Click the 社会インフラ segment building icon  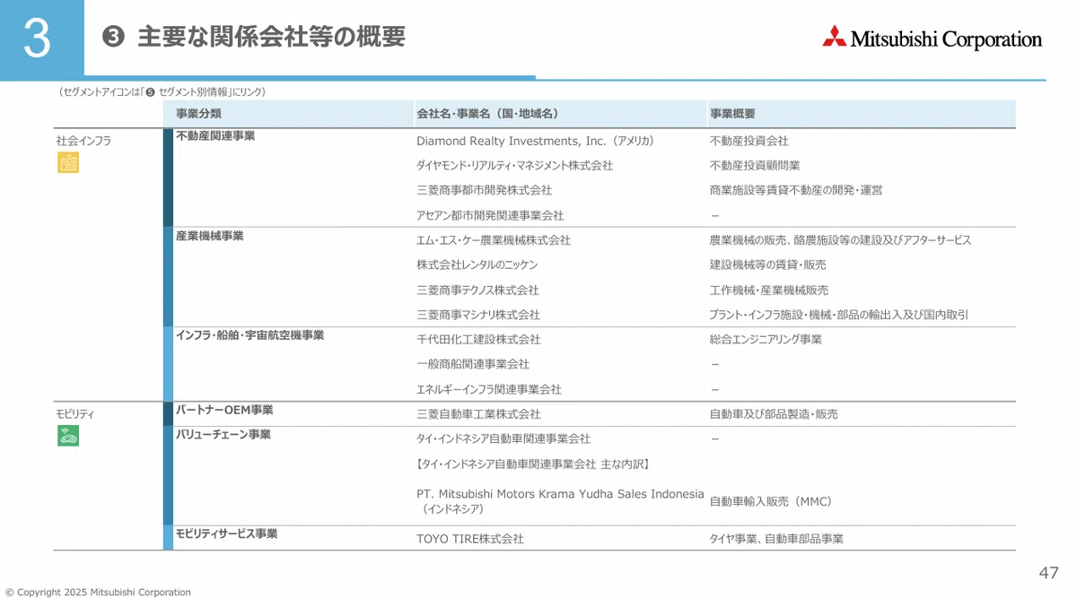[x=68, y=162]
